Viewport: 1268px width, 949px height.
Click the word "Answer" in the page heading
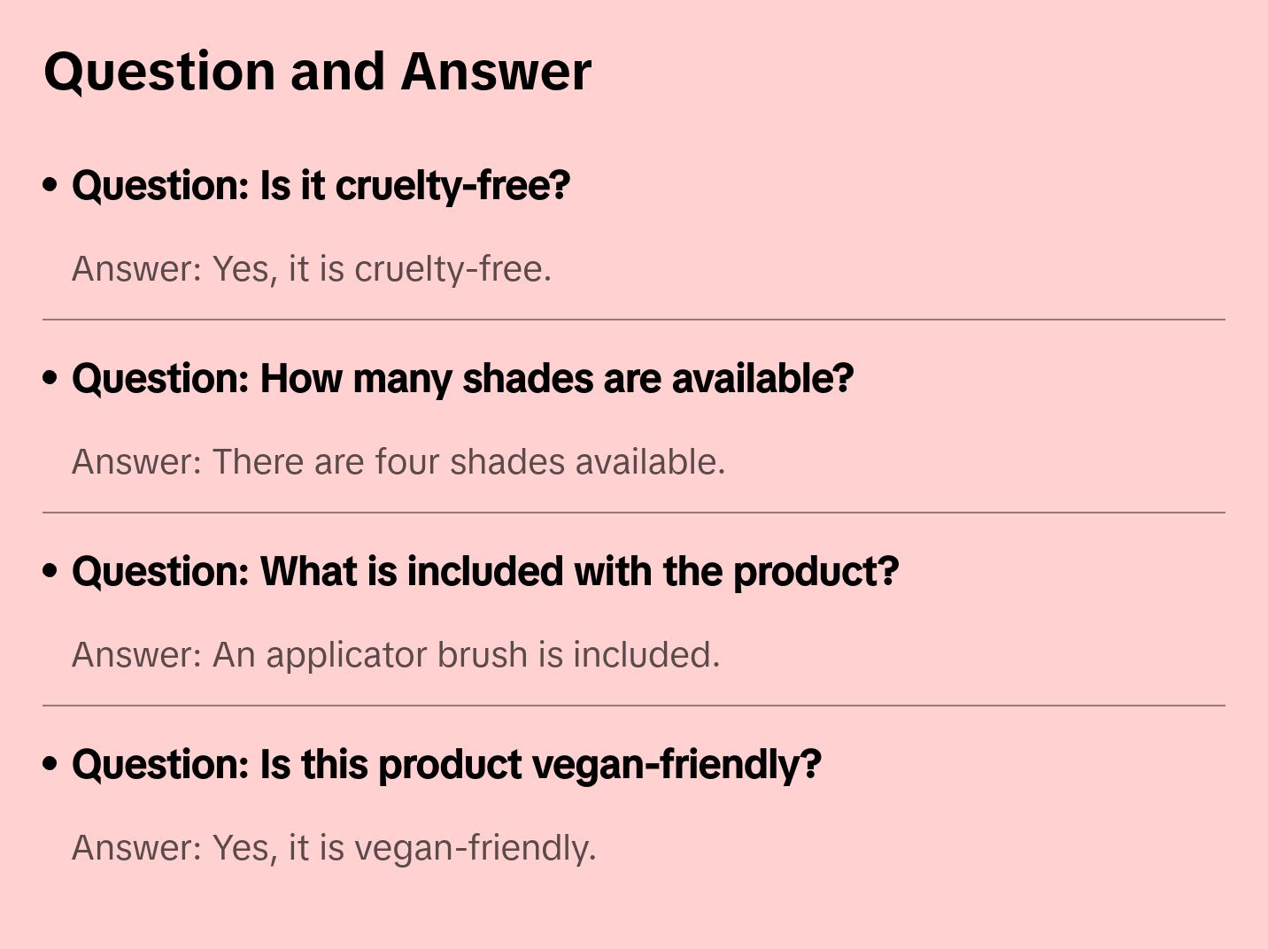496,71
